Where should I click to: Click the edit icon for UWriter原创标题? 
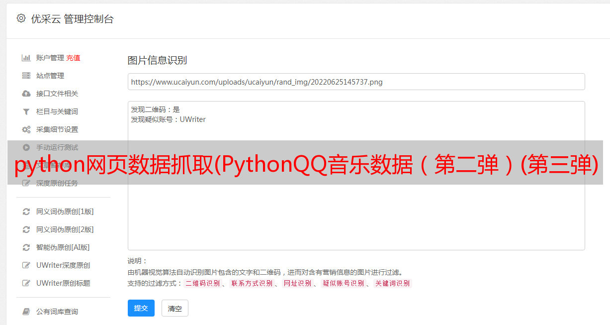point(26,283)
